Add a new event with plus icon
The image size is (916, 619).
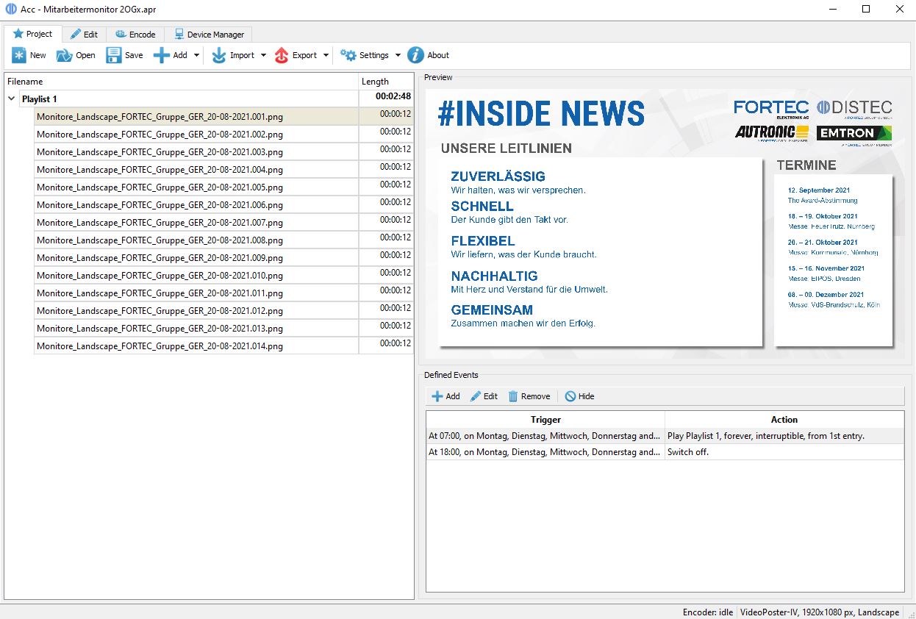437,396
